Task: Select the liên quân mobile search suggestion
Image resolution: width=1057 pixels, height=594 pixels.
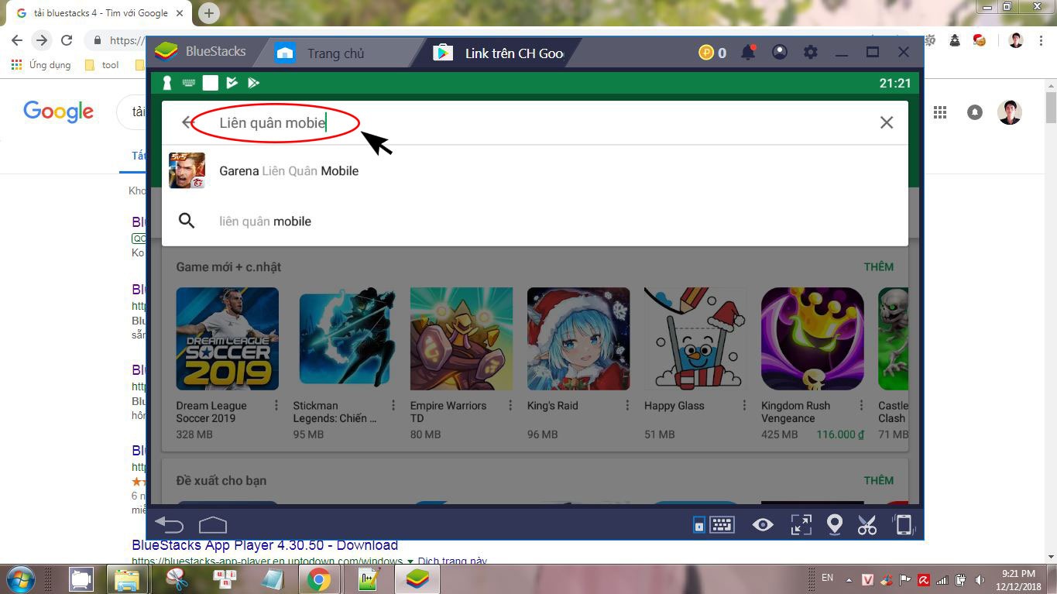Action: click(534, 221)
